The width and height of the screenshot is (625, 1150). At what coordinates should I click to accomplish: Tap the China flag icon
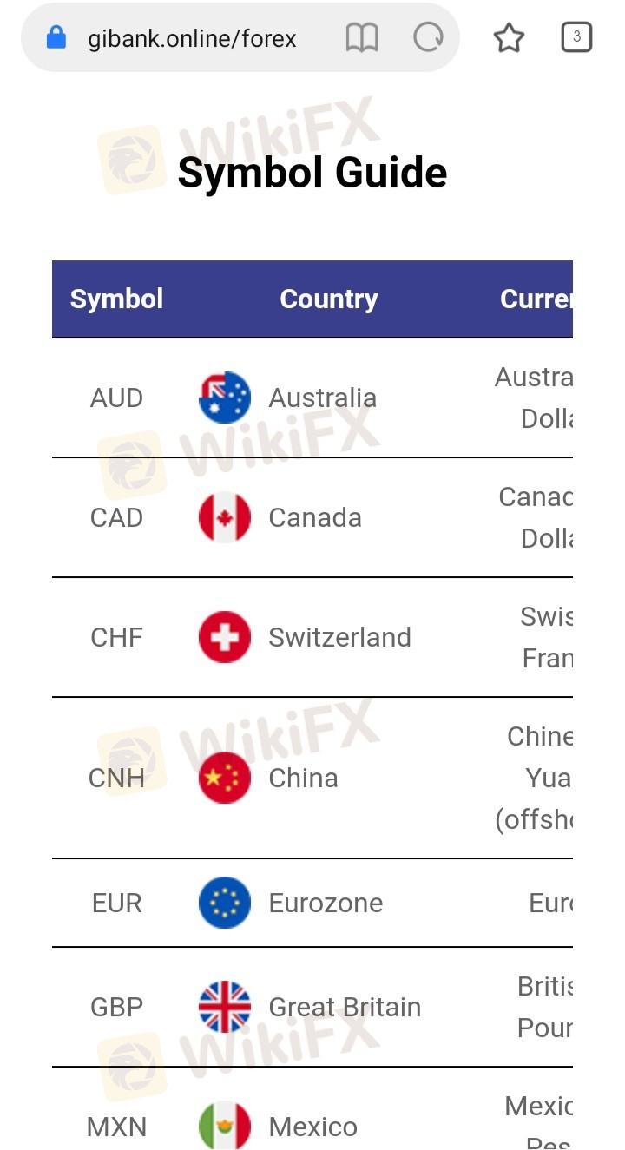click(x=225, y=778)
